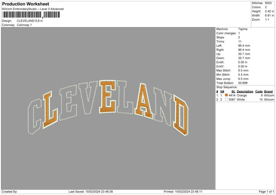Screen dimensions: 276x195
Task: Click the barcode at the top of the worksheet
Action: pos(31,15)
